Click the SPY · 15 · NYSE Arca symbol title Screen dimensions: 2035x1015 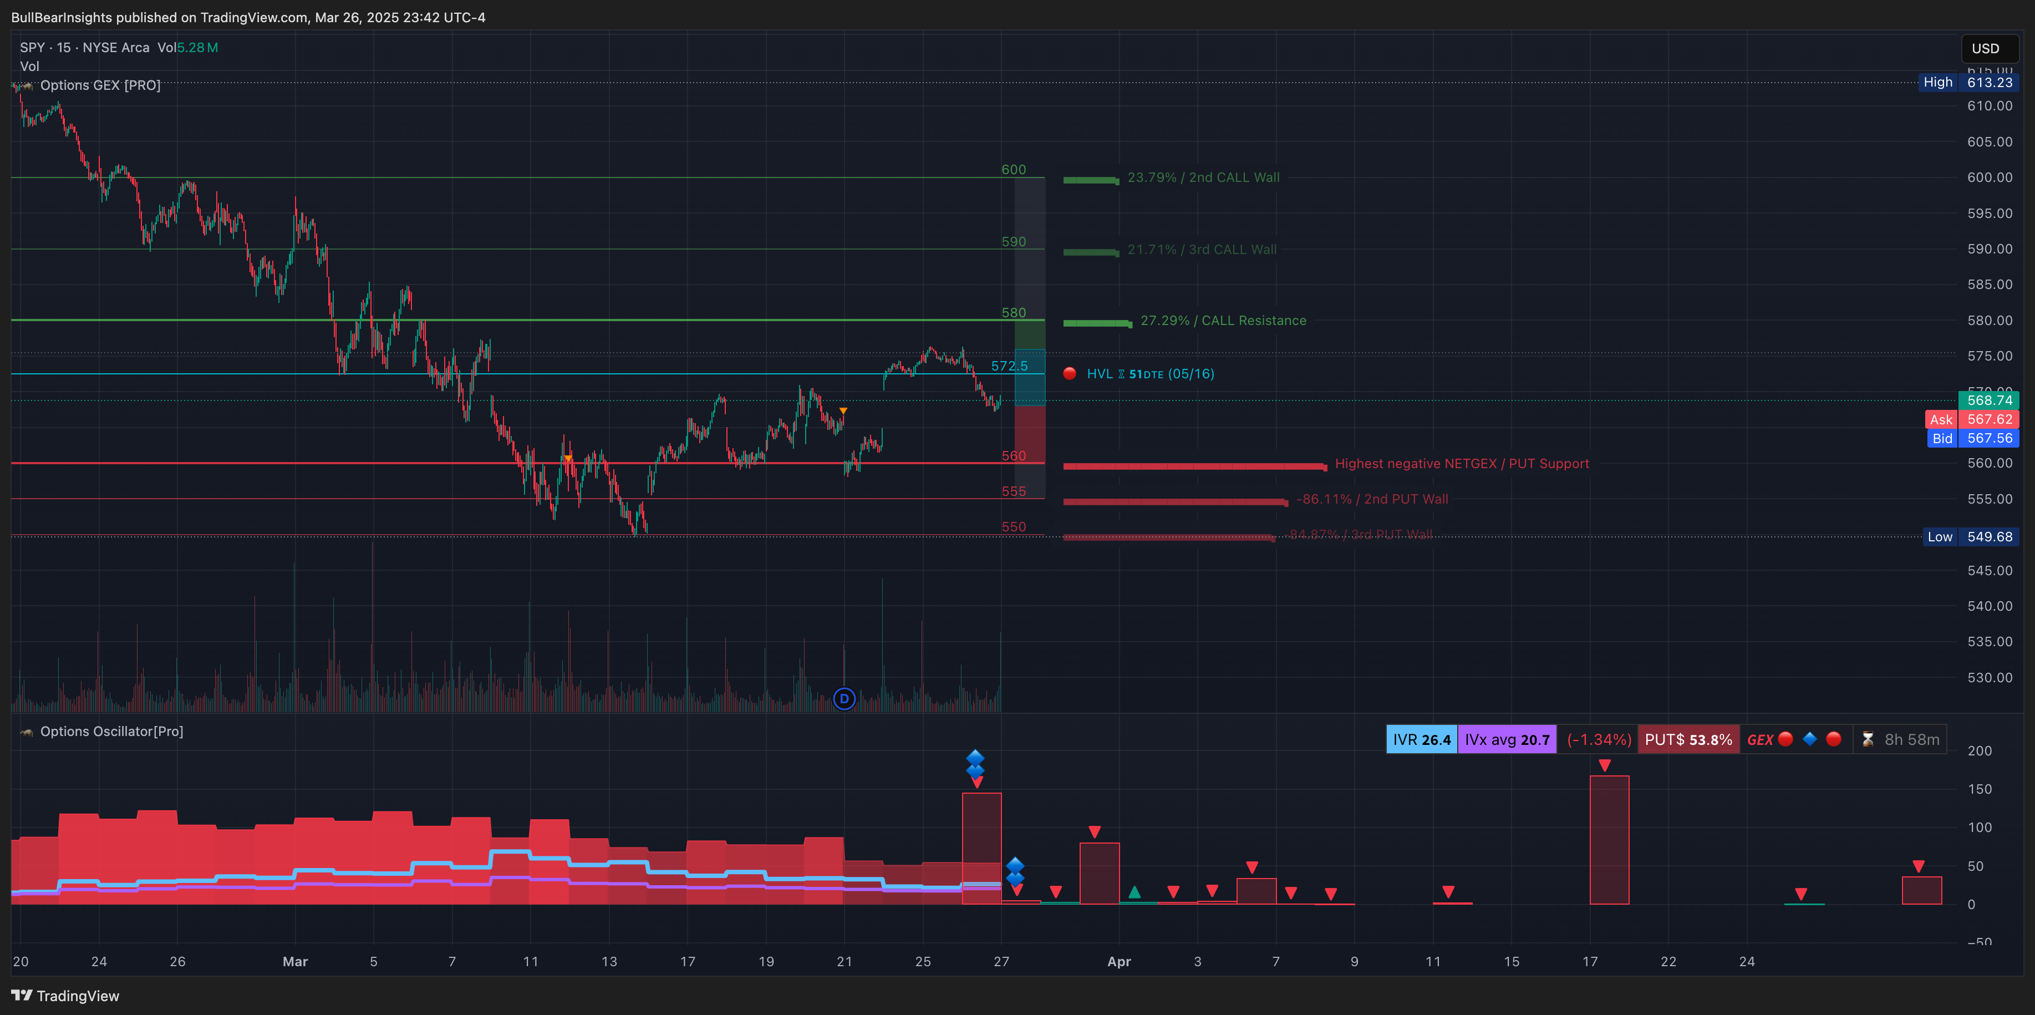(84, 48)
